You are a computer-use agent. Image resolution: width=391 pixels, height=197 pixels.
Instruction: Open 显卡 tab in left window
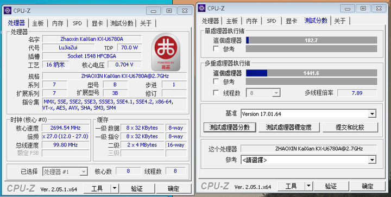coord(97,23)
